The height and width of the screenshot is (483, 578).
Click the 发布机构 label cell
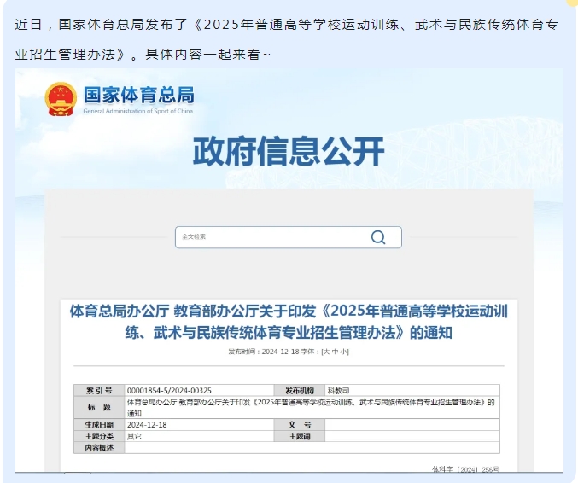click(x=300, y=391)
